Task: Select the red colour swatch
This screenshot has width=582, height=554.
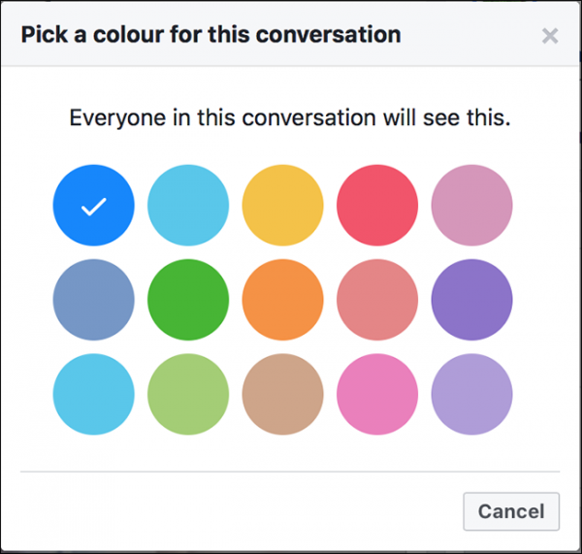Action: click(x=377, y=206)
